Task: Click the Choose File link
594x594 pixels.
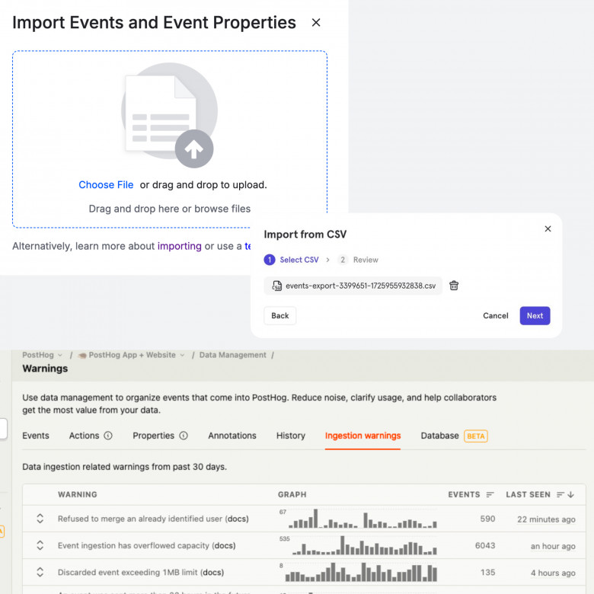Action: pyautogui.click(x=106, y=185)
